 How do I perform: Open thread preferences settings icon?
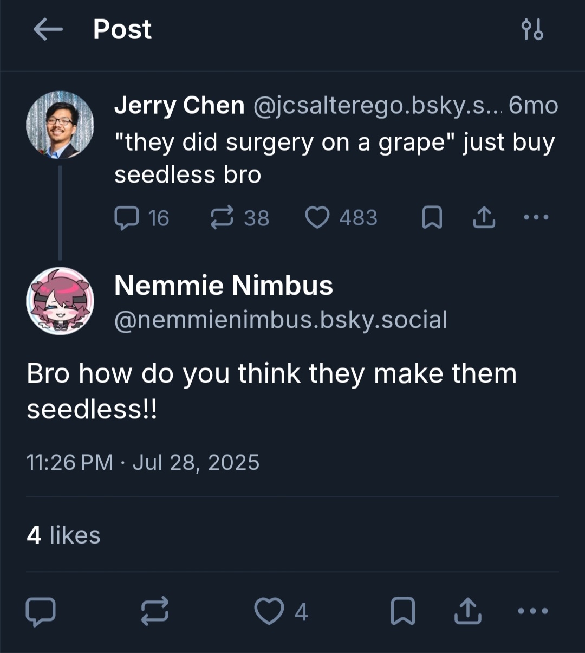[532, 30]
